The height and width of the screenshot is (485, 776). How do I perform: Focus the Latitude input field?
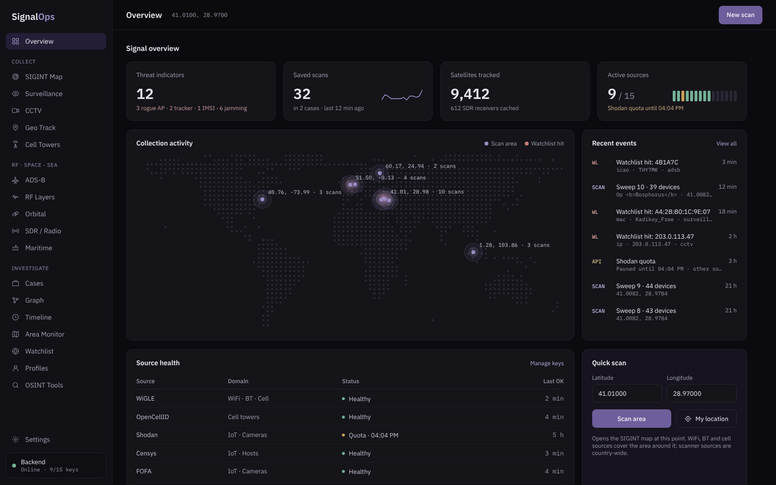tap(627, 393)
